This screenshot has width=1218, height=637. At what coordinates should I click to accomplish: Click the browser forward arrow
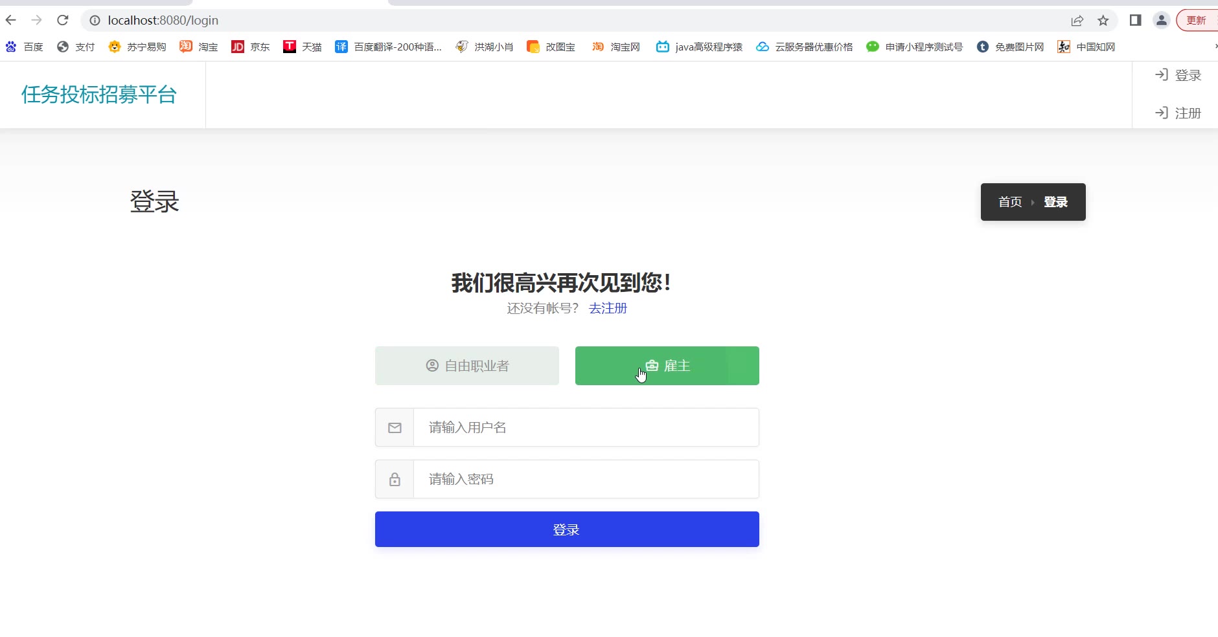(37, 20)
